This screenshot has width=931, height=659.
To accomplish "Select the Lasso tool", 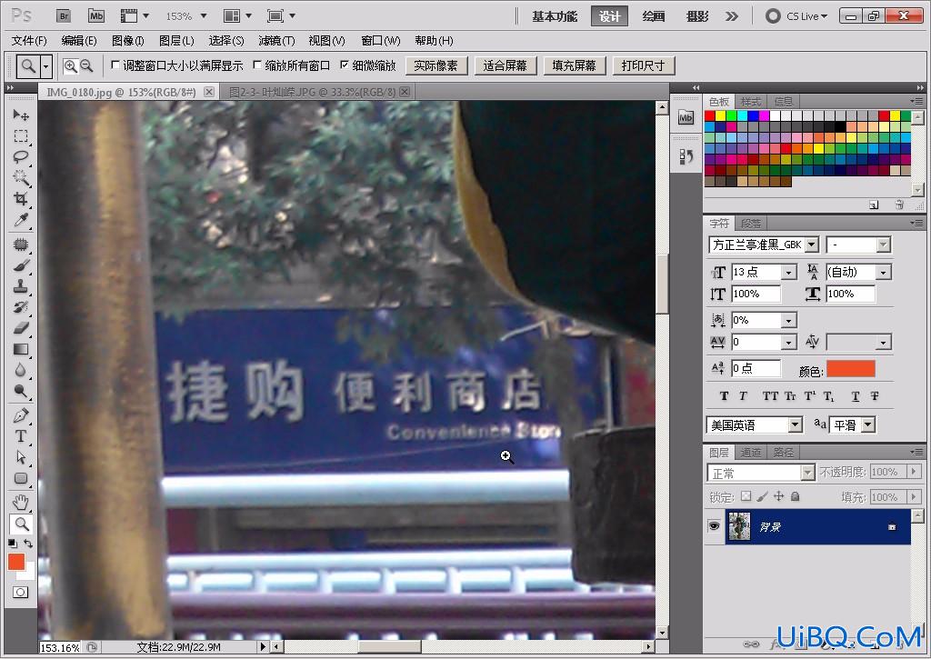I will [x=21, y=156].
